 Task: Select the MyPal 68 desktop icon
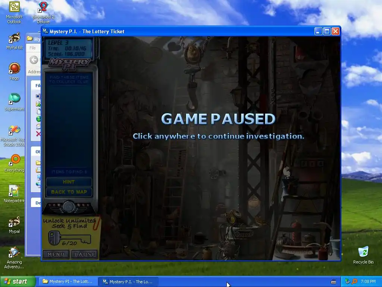pyautogui.click(x=14, y=41)
